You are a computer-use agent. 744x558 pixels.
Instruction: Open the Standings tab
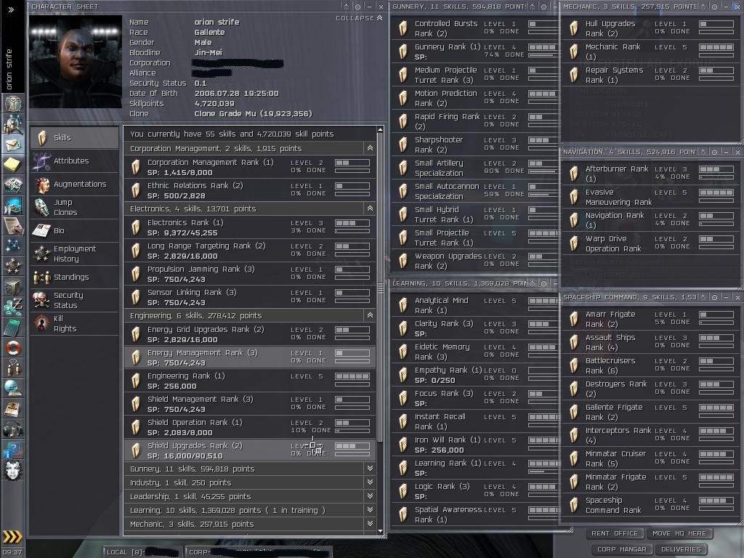tap(75, 277)
